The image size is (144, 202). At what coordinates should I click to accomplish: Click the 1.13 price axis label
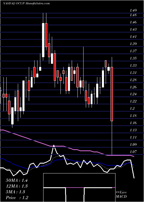pyautogui.click(x=133, y=130)
